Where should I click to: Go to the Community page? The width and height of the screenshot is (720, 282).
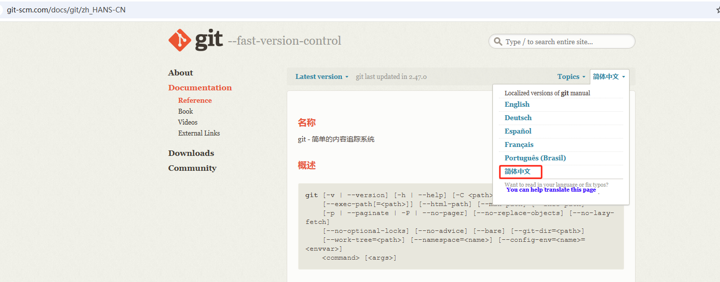click(x=192, y=168)
